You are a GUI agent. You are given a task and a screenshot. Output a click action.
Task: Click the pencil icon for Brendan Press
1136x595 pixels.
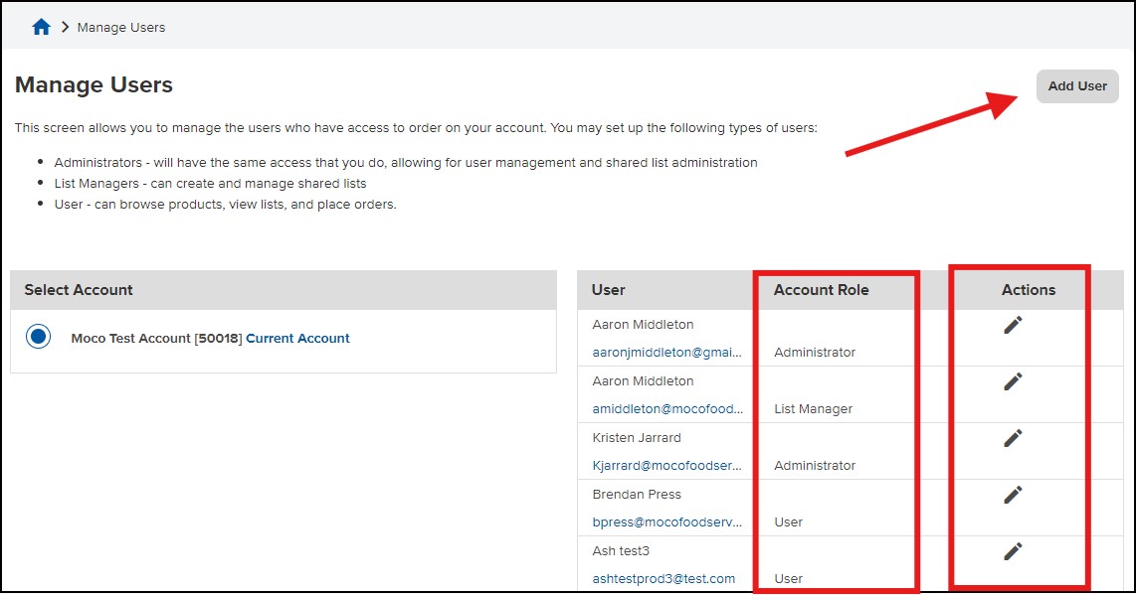(1013, 494)
